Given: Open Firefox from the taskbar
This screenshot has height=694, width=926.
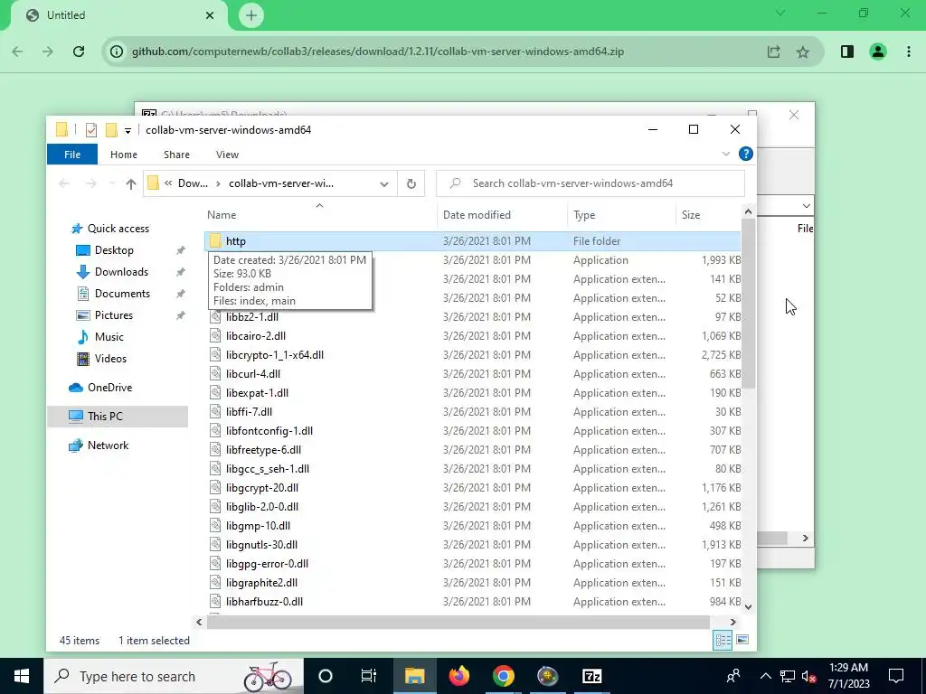Looking at the screenshot, I should 458,676.
